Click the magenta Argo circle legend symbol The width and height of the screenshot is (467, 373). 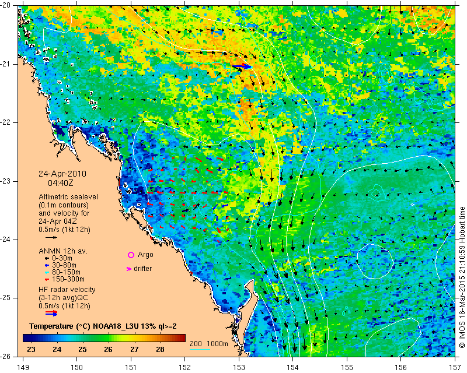point(131,255)
